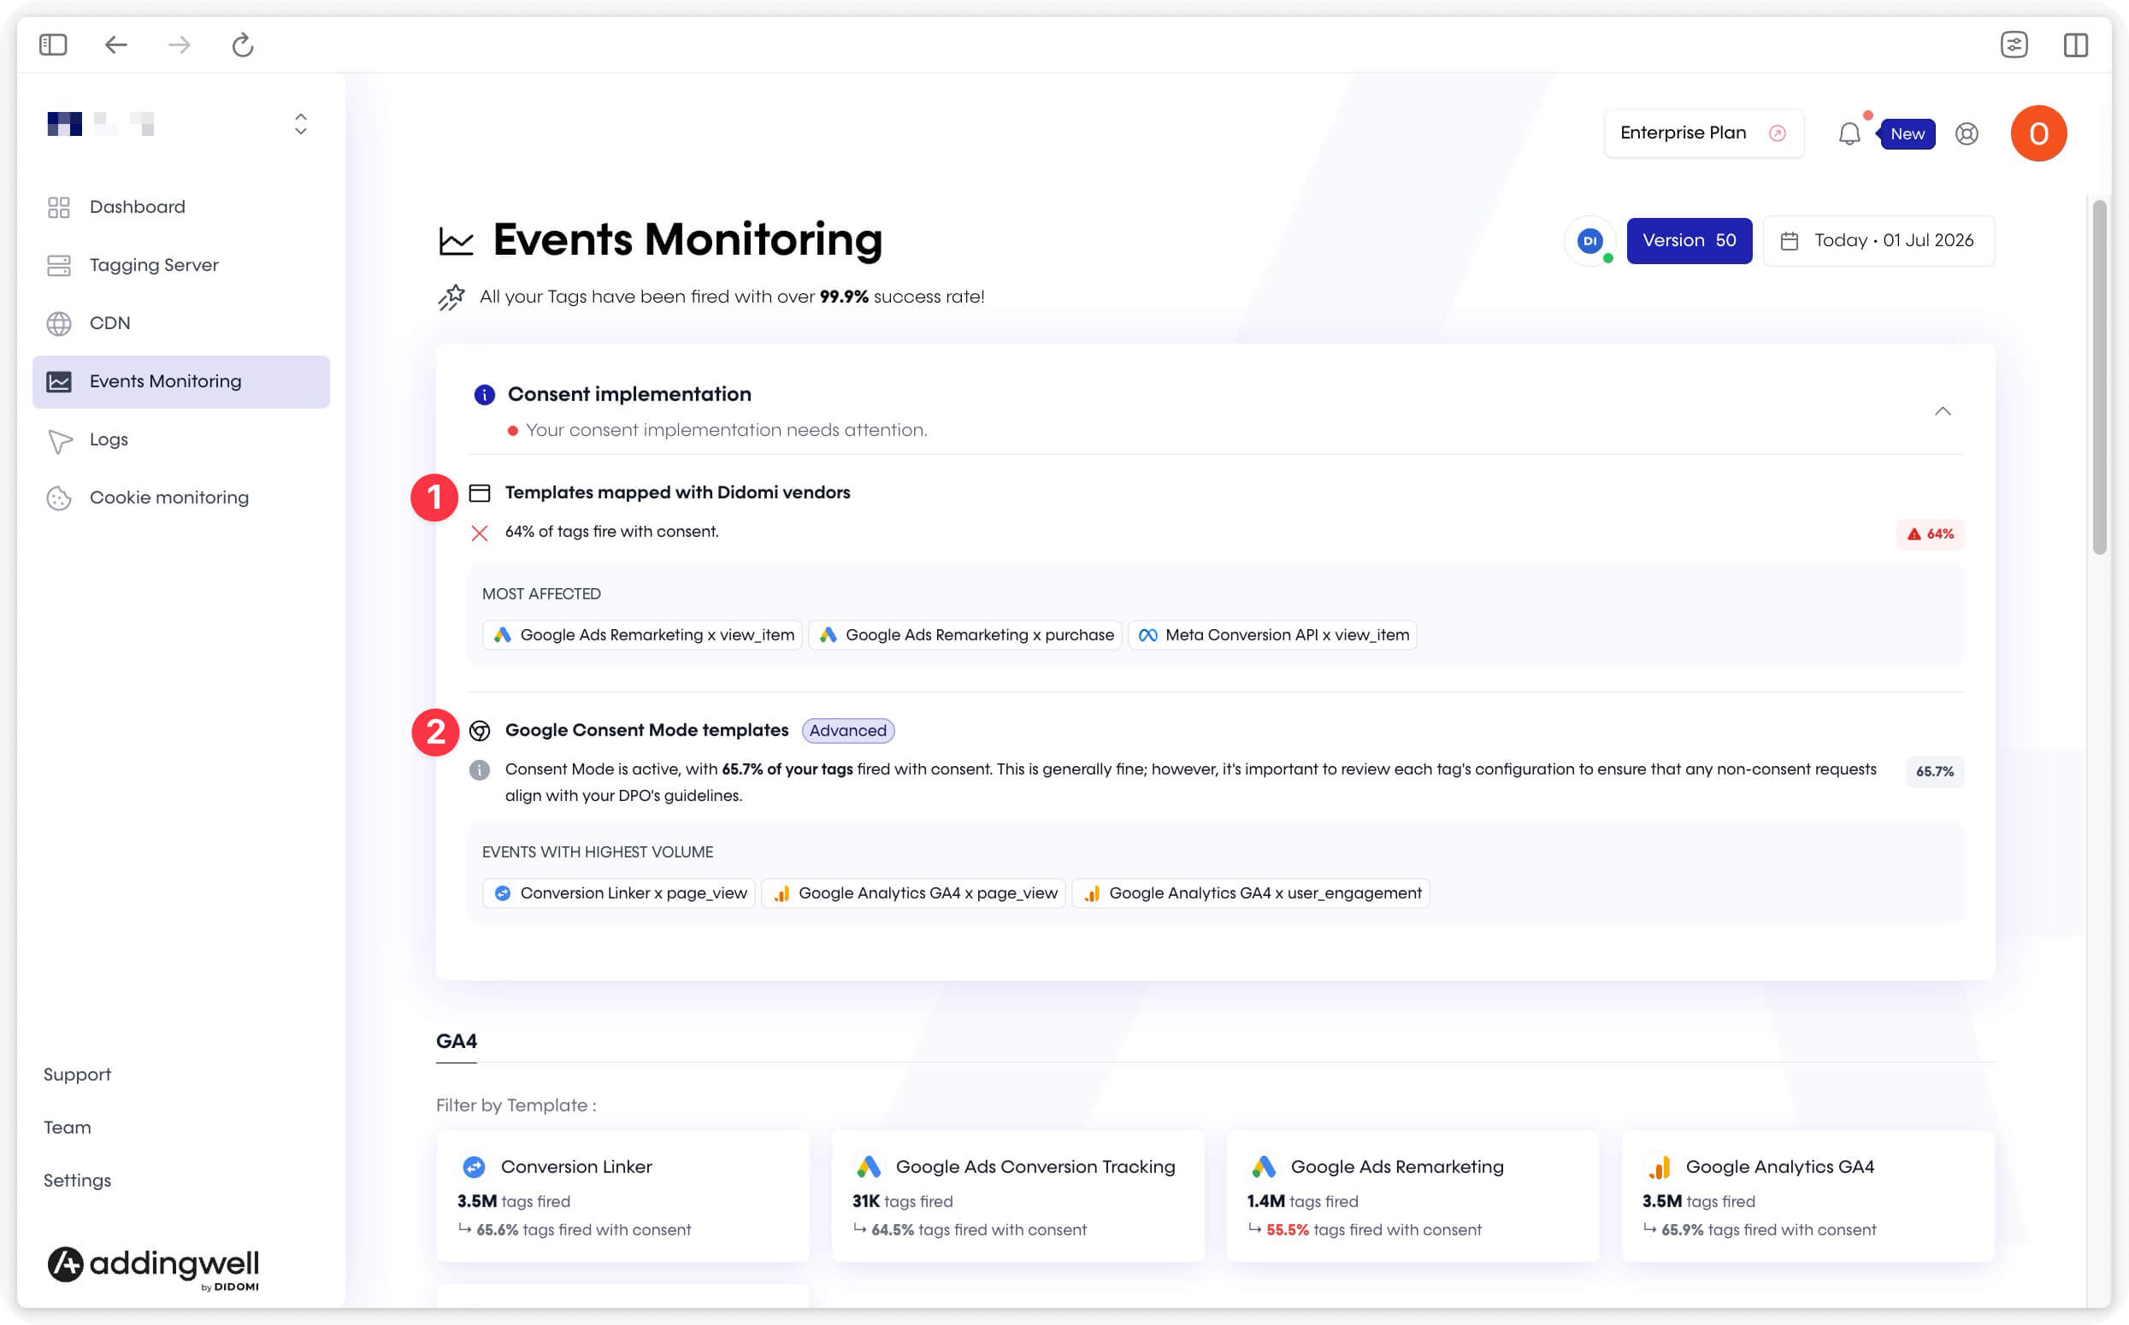Click the Tagging Server icon
This screenshot has width=2129, height=1325.
(x=59, y=265)
